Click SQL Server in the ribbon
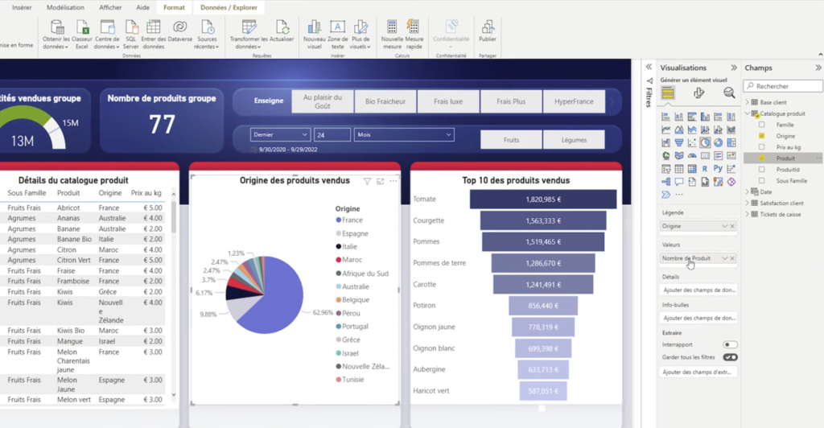 coord(131,35)
